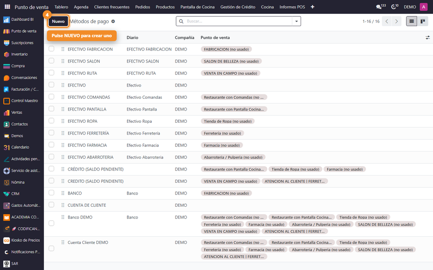The height and width of the screenshot is (270, 433).
Task: Open Facturación app in sidebar
Action: [22, 89]
